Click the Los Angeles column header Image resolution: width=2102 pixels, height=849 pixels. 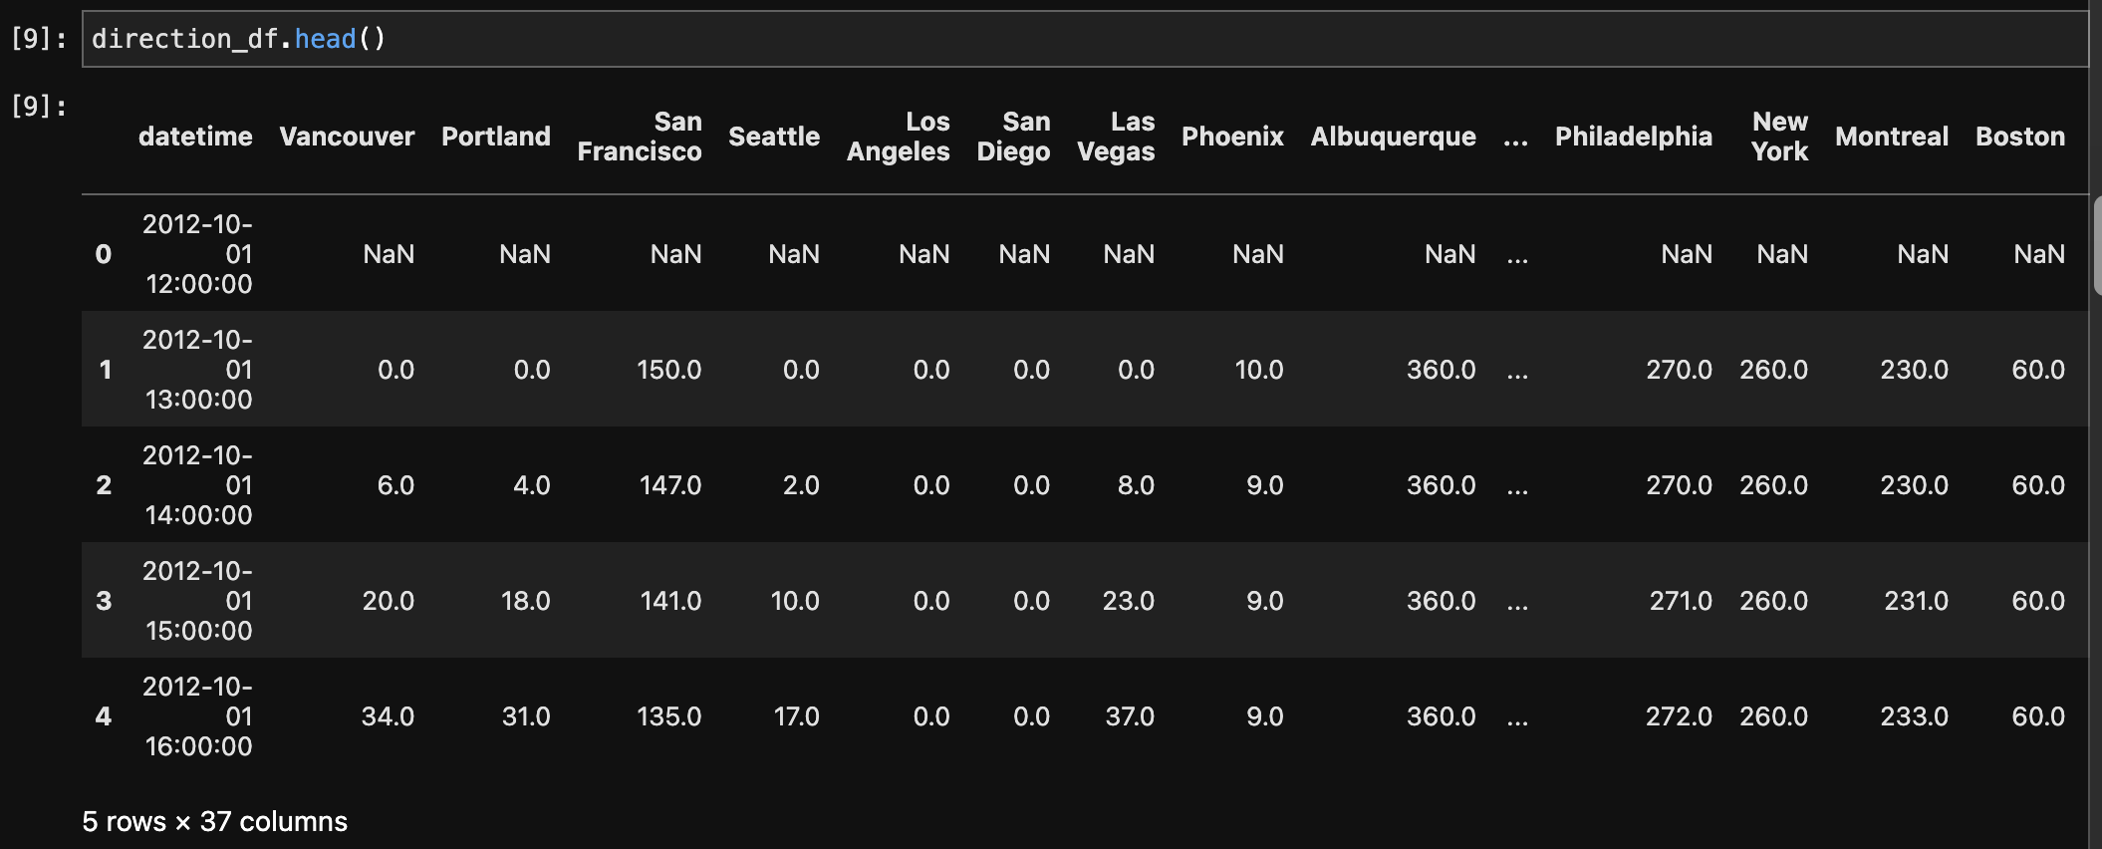click(x=899, y=137)
